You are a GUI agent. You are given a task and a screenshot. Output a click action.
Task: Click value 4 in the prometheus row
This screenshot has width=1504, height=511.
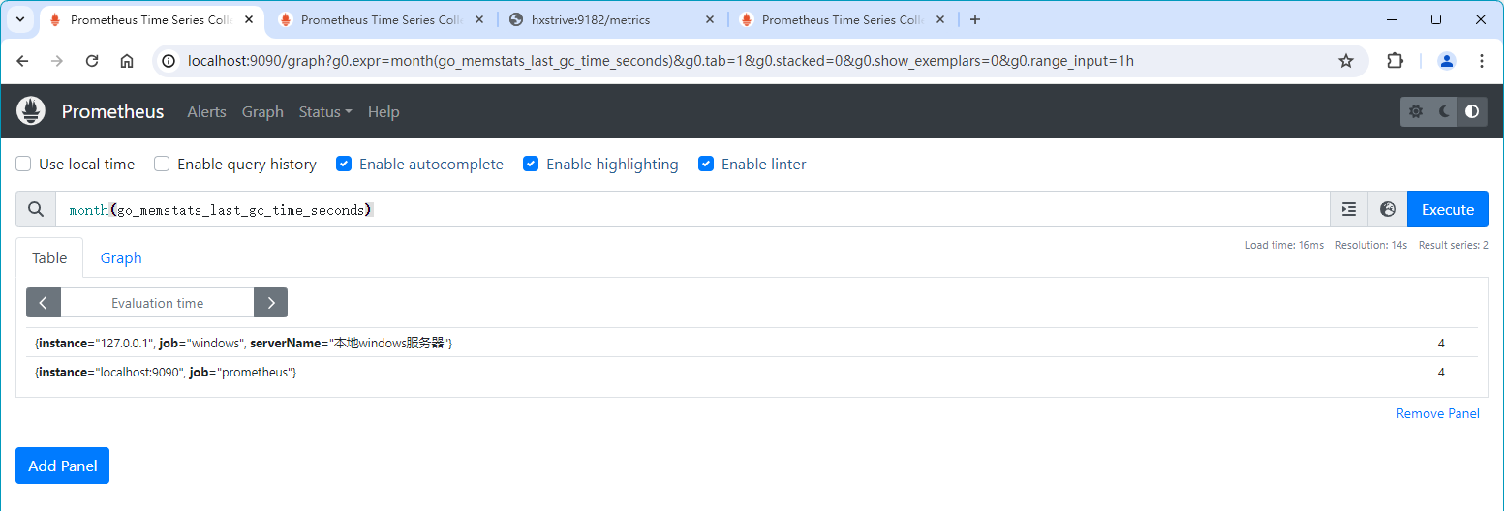[1441, 373]
